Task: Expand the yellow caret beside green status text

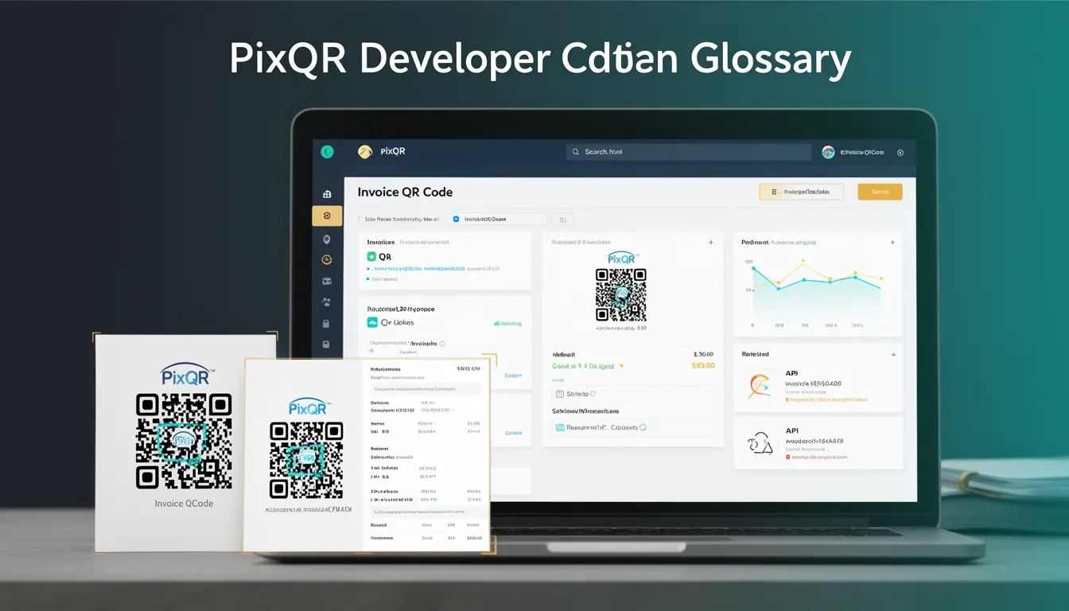Action: [x=621, y=367]
